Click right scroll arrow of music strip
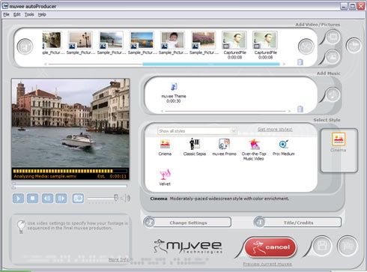 pos(289,111)
